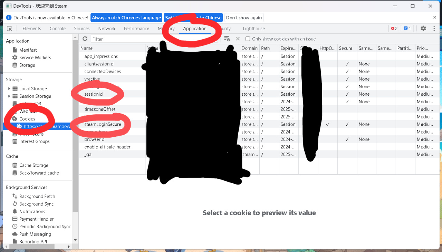Open Push Messaging via the cloud icon
The height and width of the screenshot is (252, 442).
(x=15, y=234)
